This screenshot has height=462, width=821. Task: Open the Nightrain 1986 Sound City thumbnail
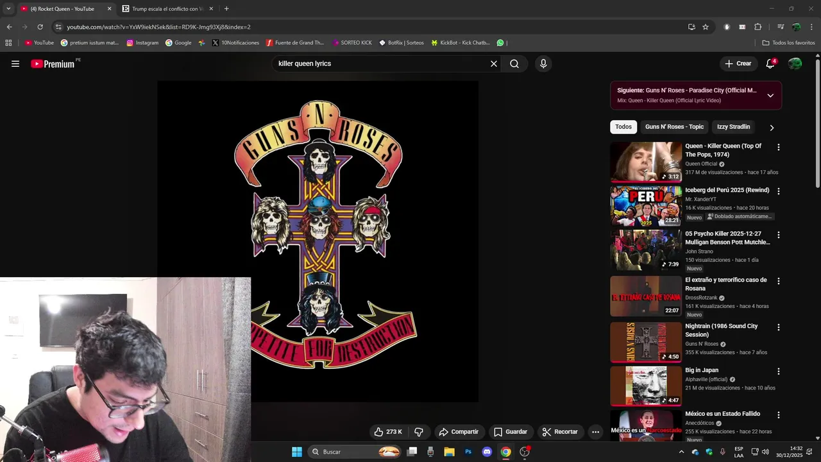646,342
